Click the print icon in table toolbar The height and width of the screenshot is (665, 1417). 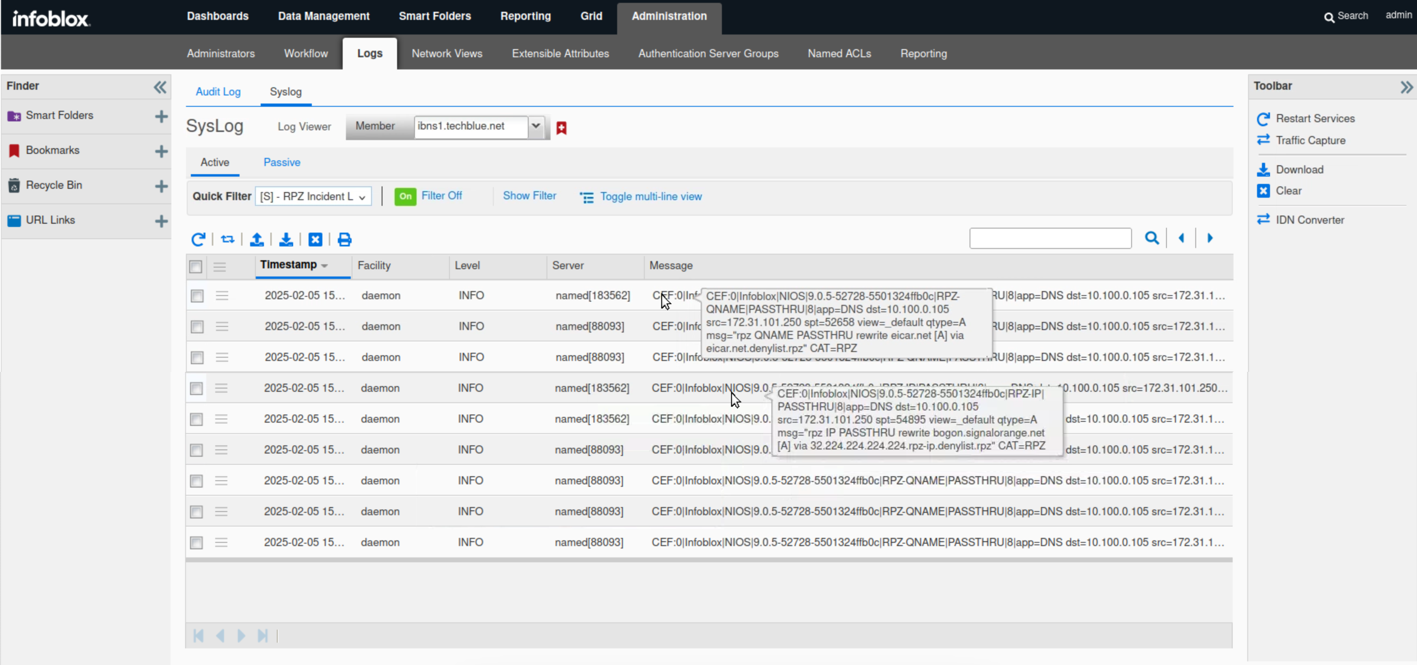coord(344,239)
